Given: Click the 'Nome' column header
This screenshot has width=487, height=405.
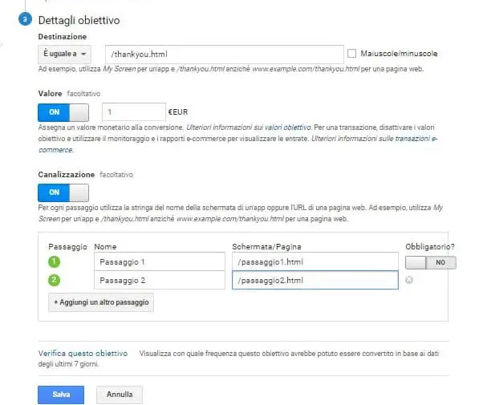Looking at the screenshot, I should click(105, 247).
